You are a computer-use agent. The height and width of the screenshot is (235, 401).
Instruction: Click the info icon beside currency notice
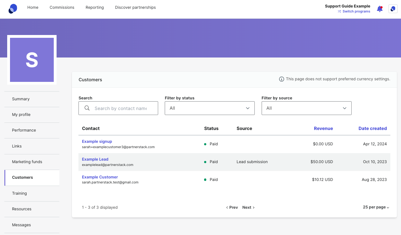click(x=282, y=79)
